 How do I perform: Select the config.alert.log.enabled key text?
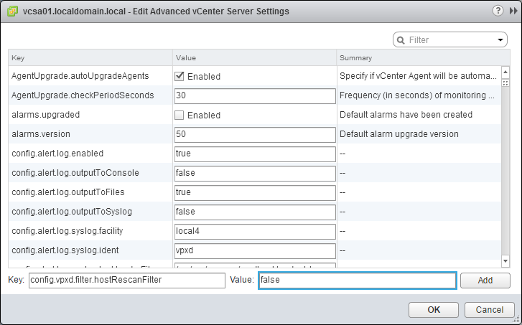[x=57, y=154]
